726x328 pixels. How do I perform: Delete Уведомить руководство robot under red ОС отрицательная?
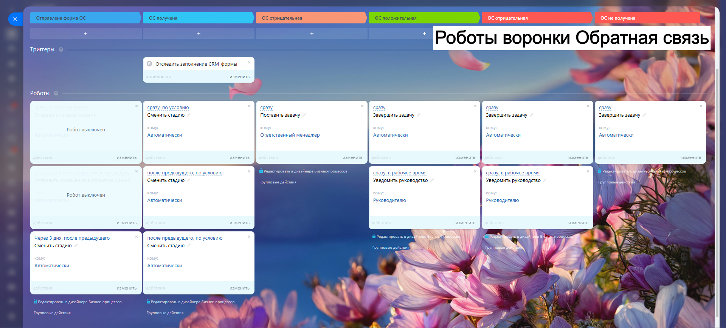(588, 171)
